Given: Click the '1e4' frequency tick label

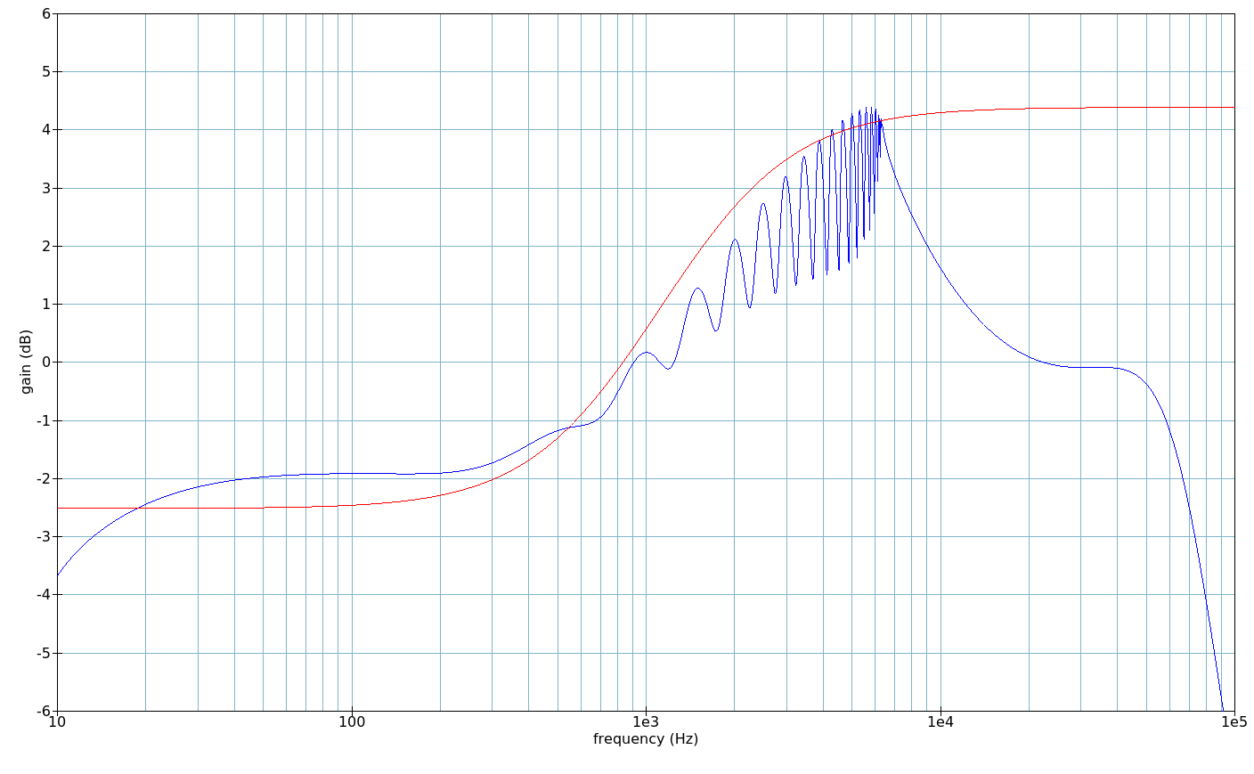Looking at the screenshot, I should (x=940, y=721).
